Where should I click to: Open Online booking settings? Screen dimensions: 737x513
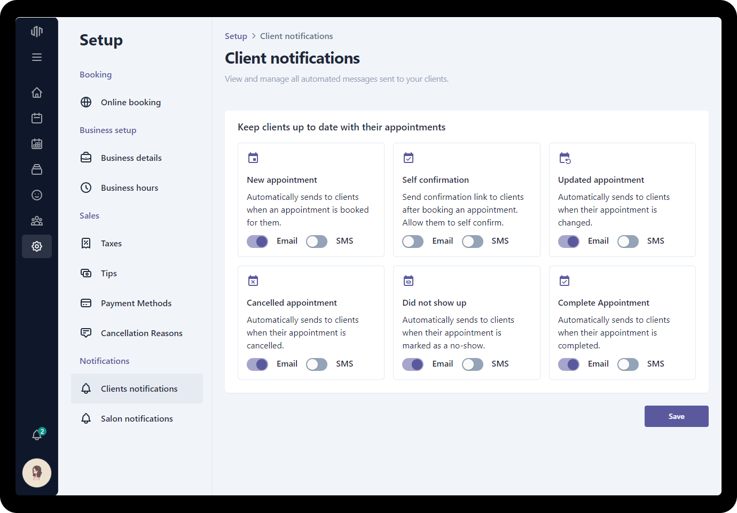coord(130,102)
